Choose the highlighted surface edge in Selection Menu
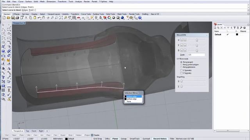The width and height of the screenshot is (250, 140). point(133,96)
